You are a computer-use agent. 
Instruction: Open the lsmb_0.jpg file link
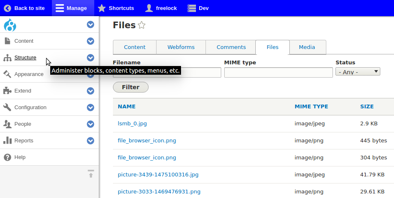tap(132, 124)
